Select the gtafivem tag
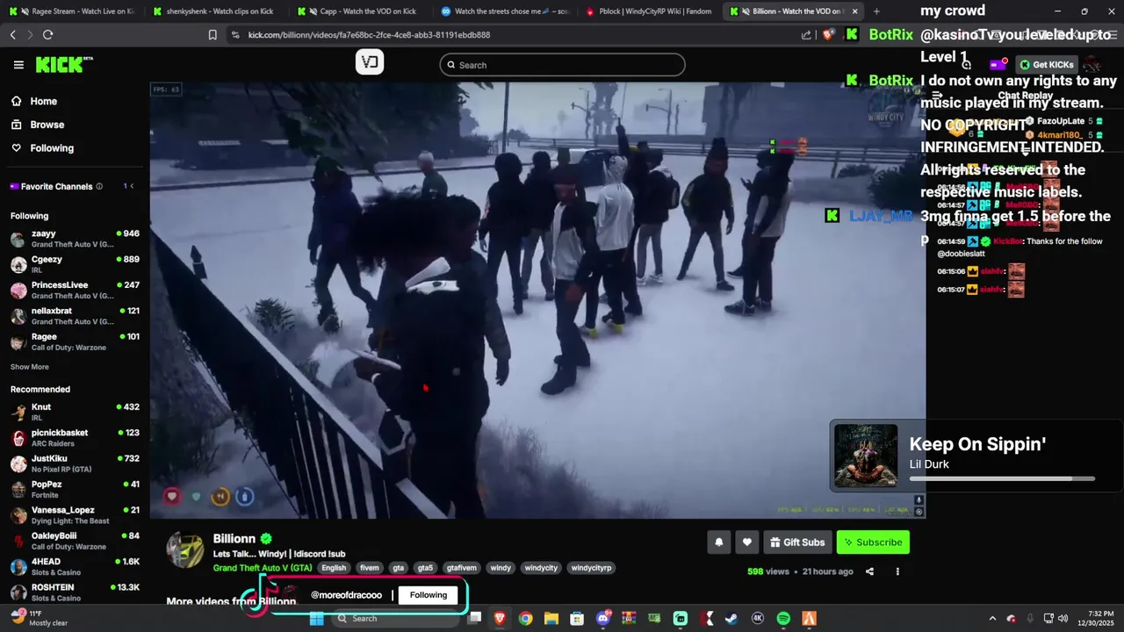Viewport: 1124px width, 632px height. [461, 568]
